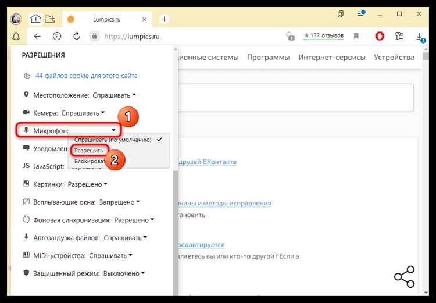Click the РАЗРЕШЕНИЯ heading

click(44, 55)
